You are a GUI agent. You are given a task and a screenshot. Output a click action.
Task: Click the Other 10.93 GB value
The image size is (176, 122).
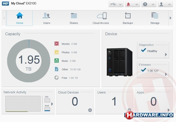[75, 69]
